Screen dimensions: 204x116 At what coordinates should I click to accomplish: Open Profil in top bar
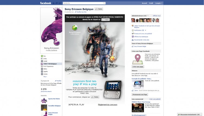[151, 3]
